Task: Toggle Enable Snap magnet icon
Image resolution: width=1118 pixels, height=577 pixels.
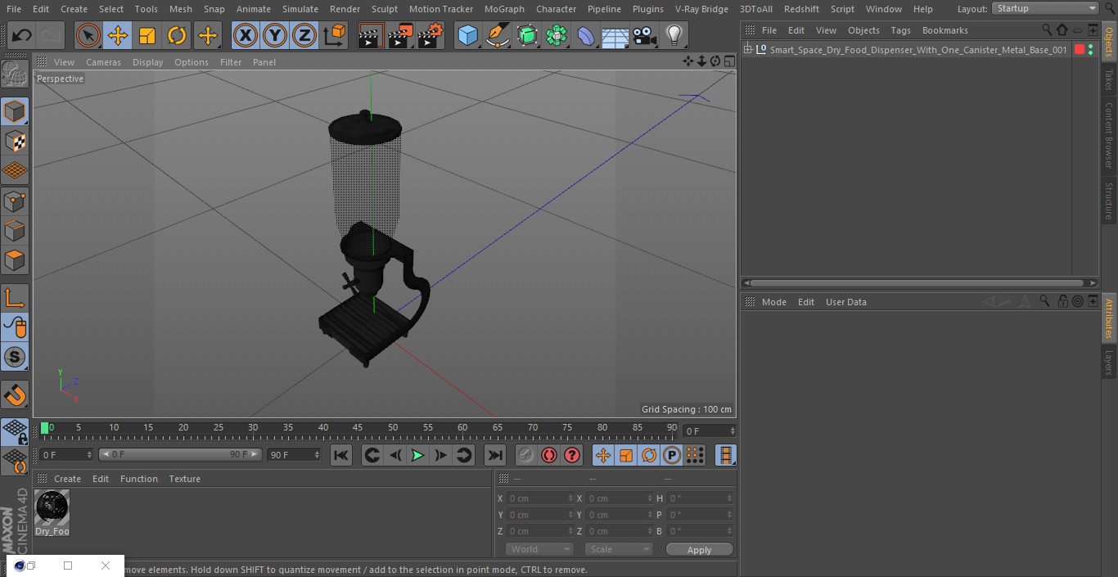Action: click(x=15, y=395)
